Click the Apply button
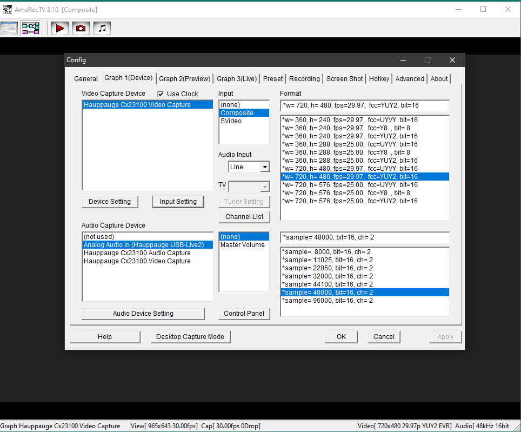521x432 pixels. [x=445, y=337]
